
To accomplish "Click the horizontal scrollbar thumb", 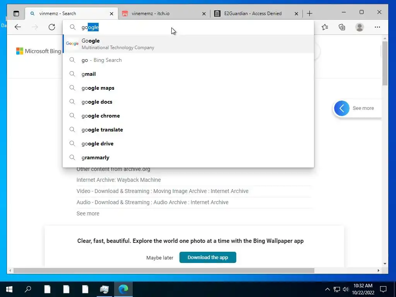I will [x=164, y=270].
